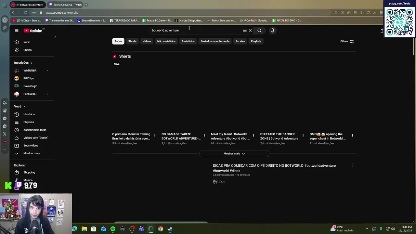Select the Todos filter chip
The image size is (416, 234).
(118, 41)
